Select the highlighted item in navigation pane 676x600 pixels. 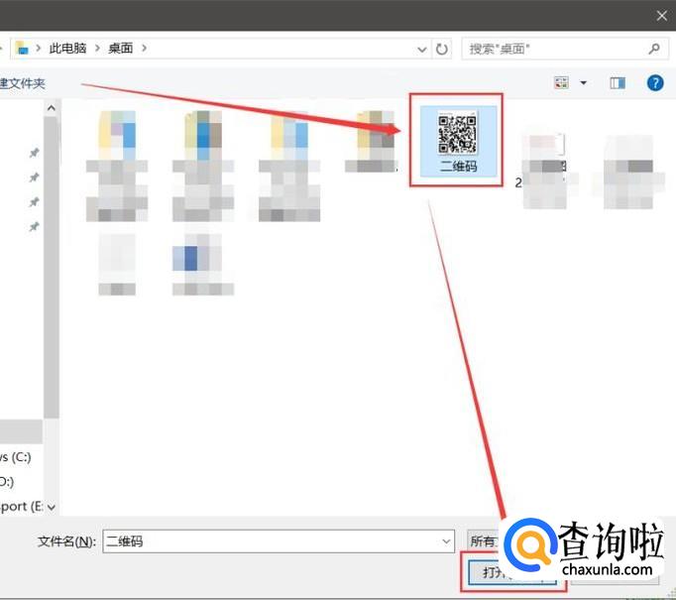21,431
